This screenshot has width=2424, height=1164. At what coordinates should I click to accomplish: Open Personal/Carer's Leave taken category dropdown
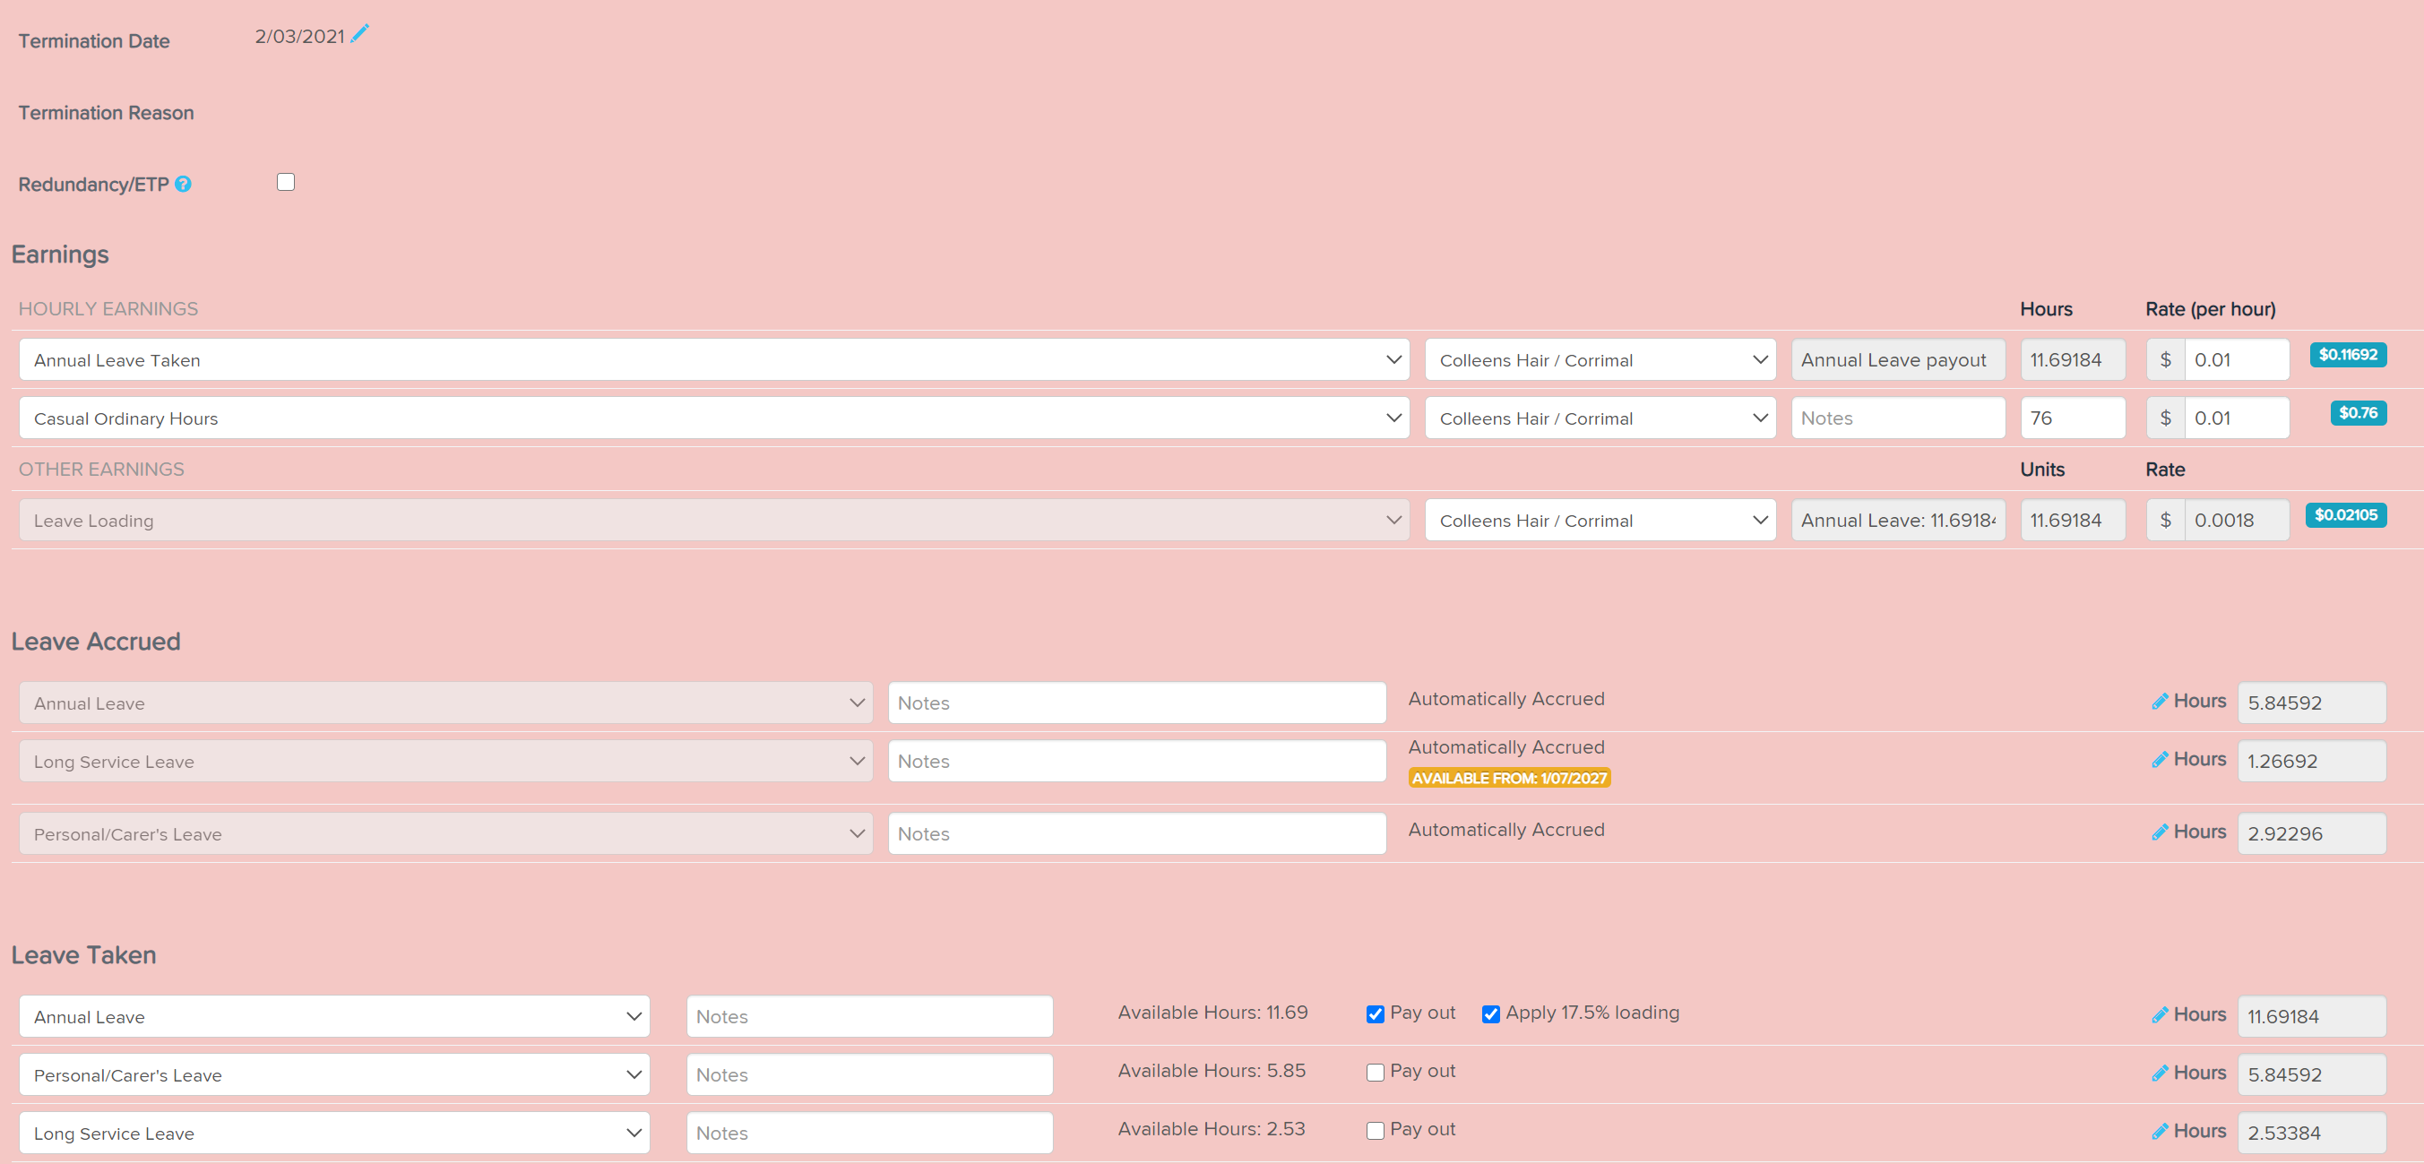(334, 1074)
